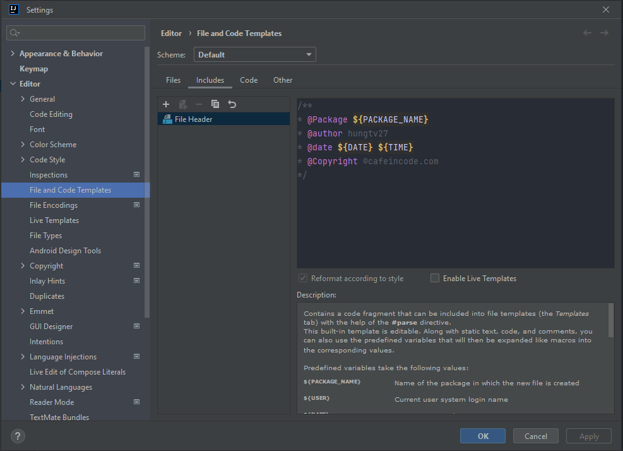Open the Scheme dropdown showing Default
The height and width of the screenshot is (451, 623).
tap(254, 54)
